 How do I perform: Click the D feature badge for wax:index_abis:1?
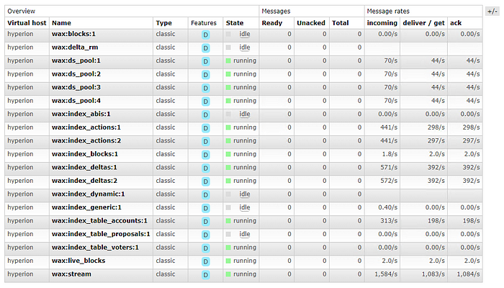click(206, 114)
